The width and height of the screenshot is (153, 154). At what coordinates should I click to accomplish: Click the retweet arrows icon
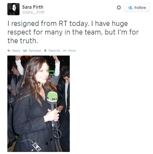pos(25,51)
